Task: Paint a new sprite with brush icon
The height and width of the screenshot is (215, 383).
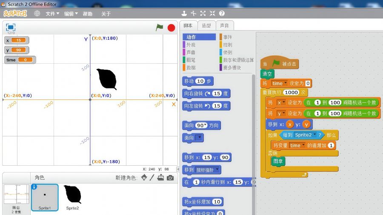Action: (x=152, y=178)
